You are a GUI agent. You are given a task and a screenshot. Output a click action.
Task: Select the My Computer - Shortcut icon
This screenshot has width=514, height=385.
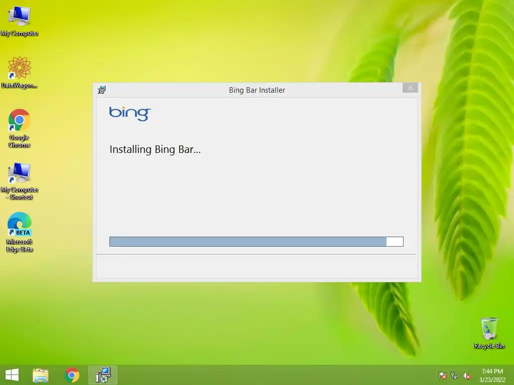click(x=20, y=181)
